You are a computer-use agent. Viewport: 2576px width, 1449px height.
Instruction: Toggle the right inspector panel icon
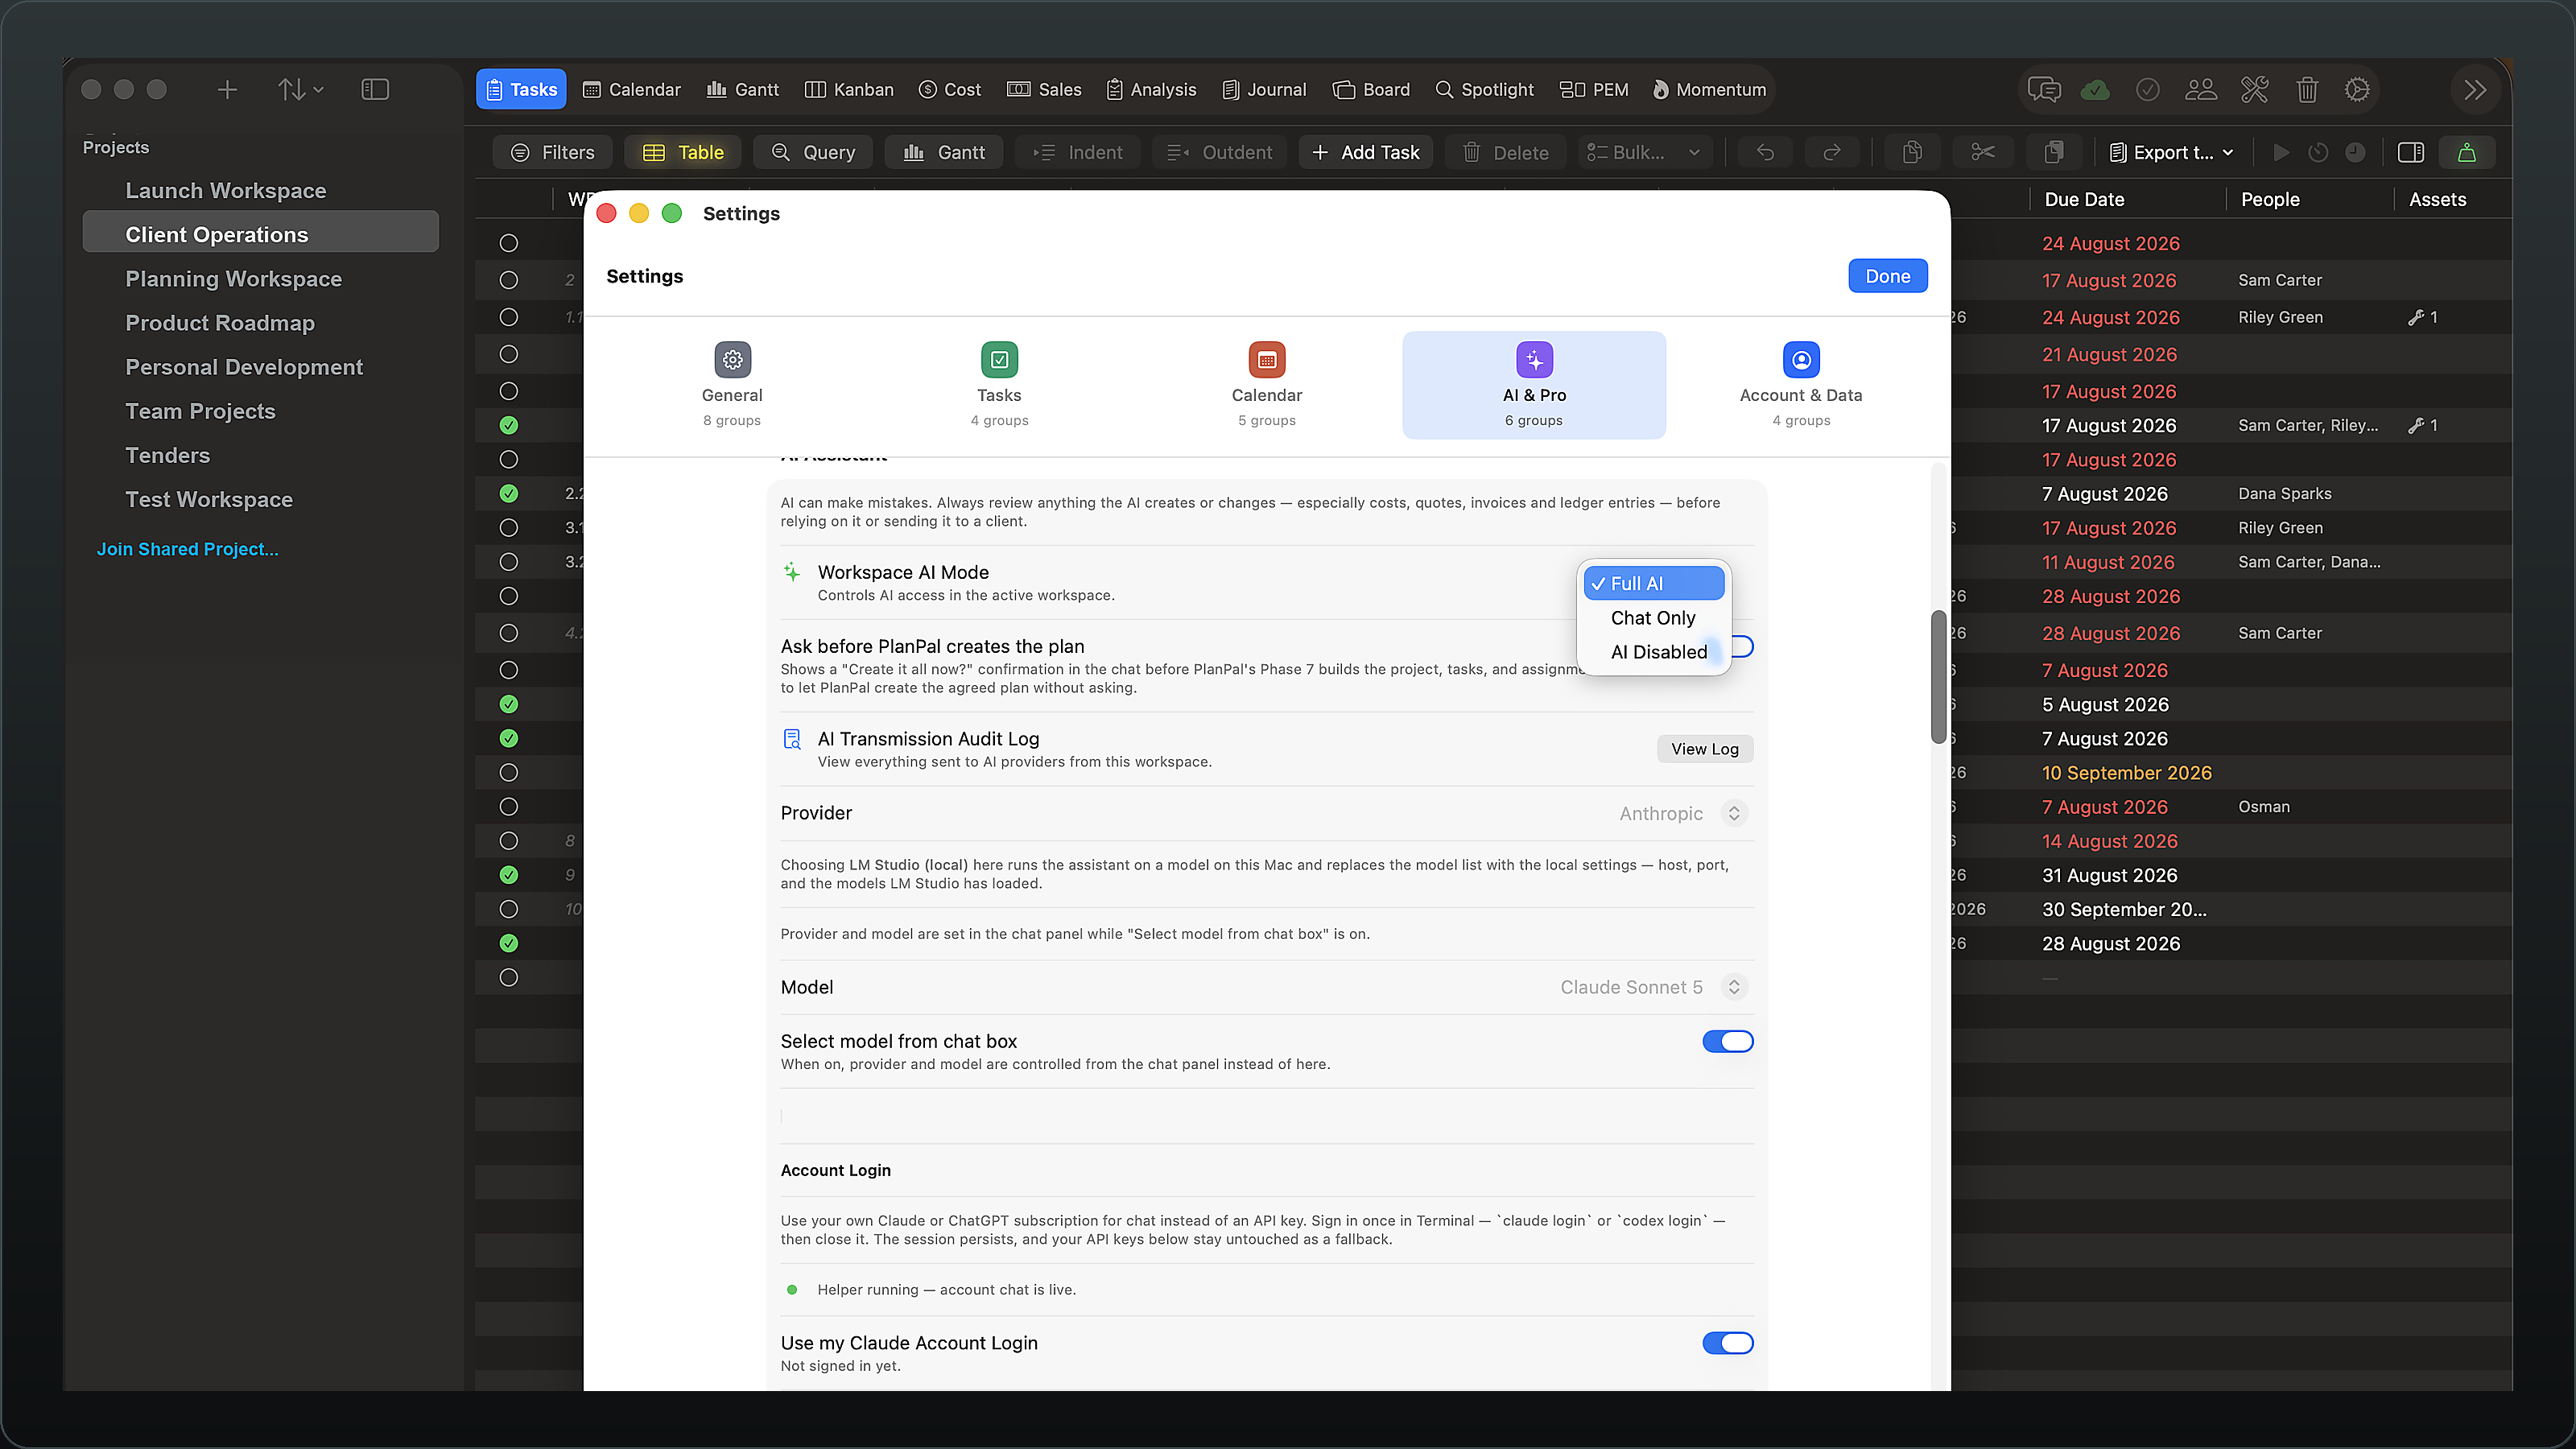point(2411,152)
